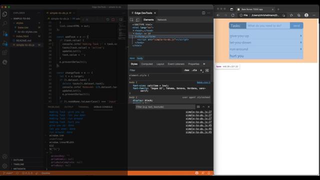Viewport: 320px width, 180px height.
Task: Open the Extensions view in activity bar
Action: pos(5,52)
